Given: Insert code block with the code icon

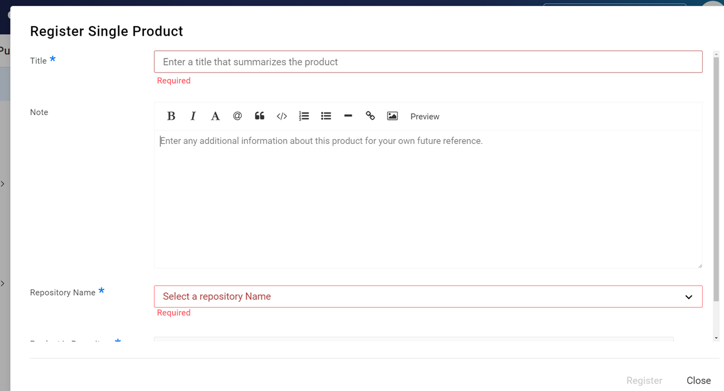Looking at the screenshot, I should coord(281,116).
